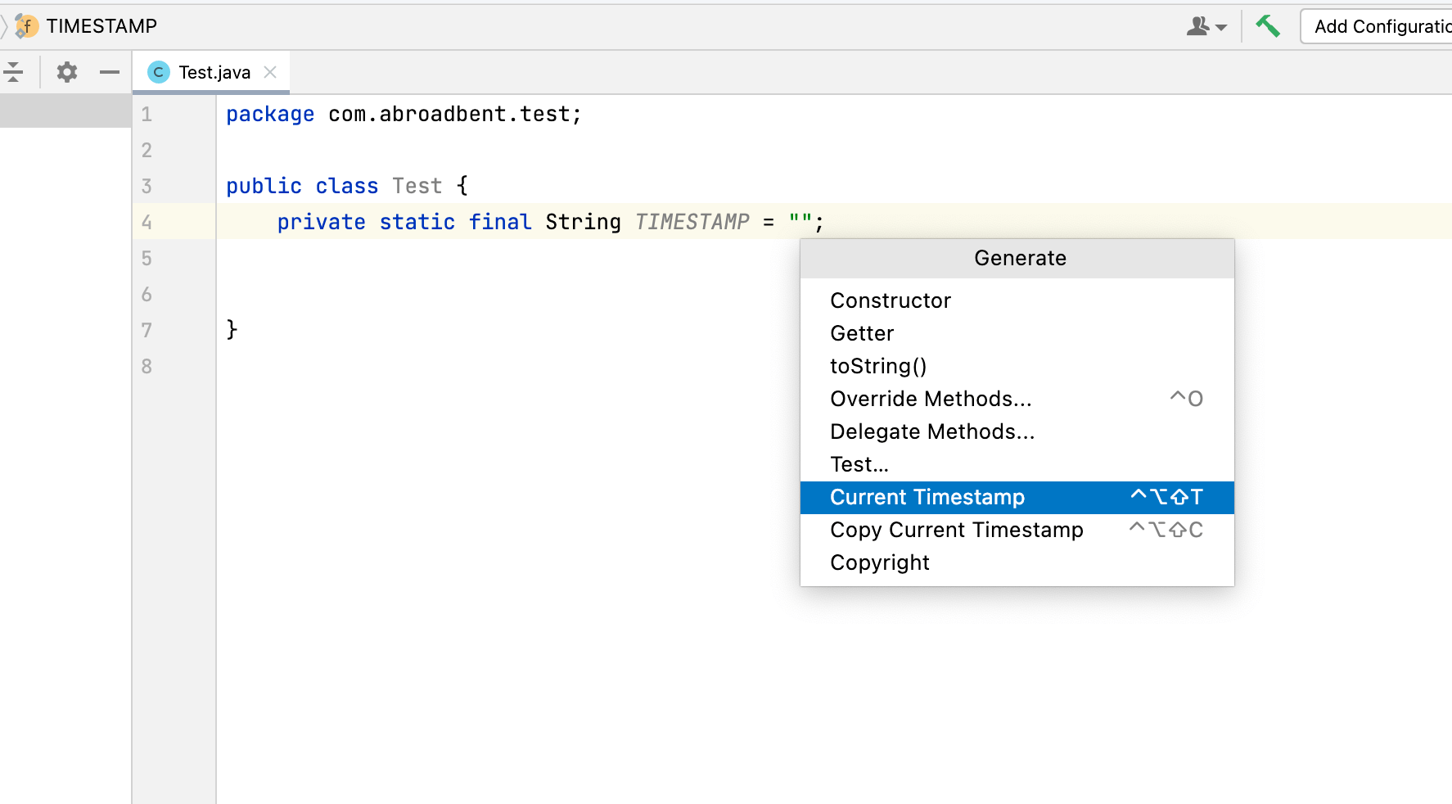Choose Delegate Methods... entry

point(932,431)
